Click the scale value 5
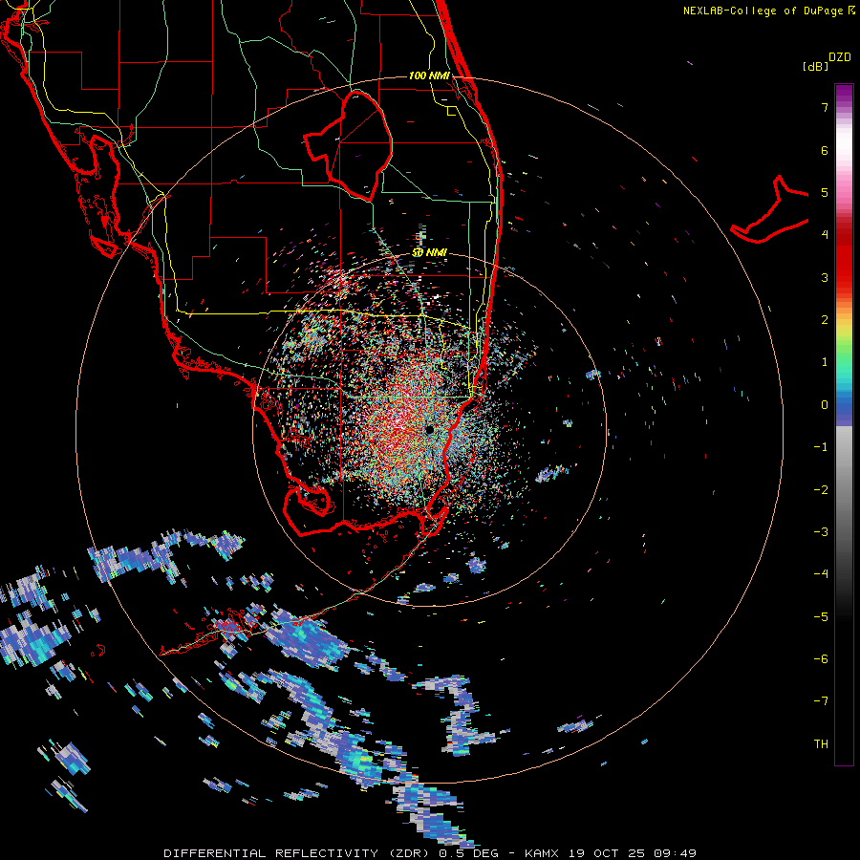 [x=825, y=192]
